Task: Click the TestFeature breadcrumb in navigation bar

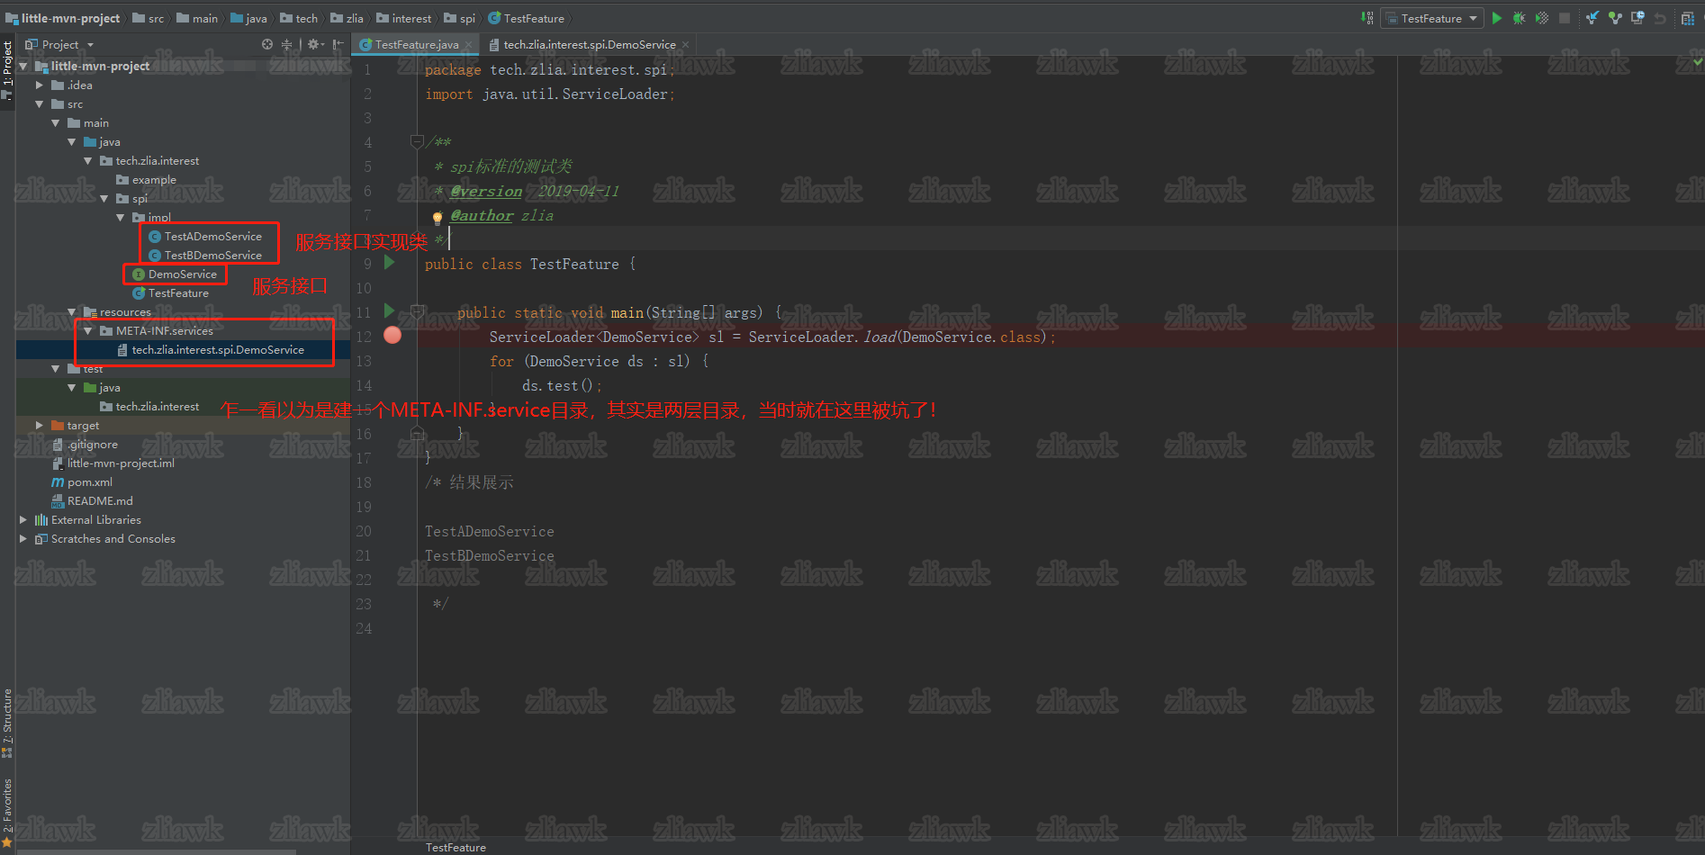Action: click(x=527, y=18)
